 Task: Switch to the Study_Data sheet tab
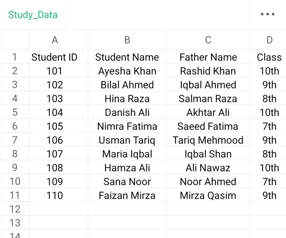pyautogui.click(x=33, y=15)
